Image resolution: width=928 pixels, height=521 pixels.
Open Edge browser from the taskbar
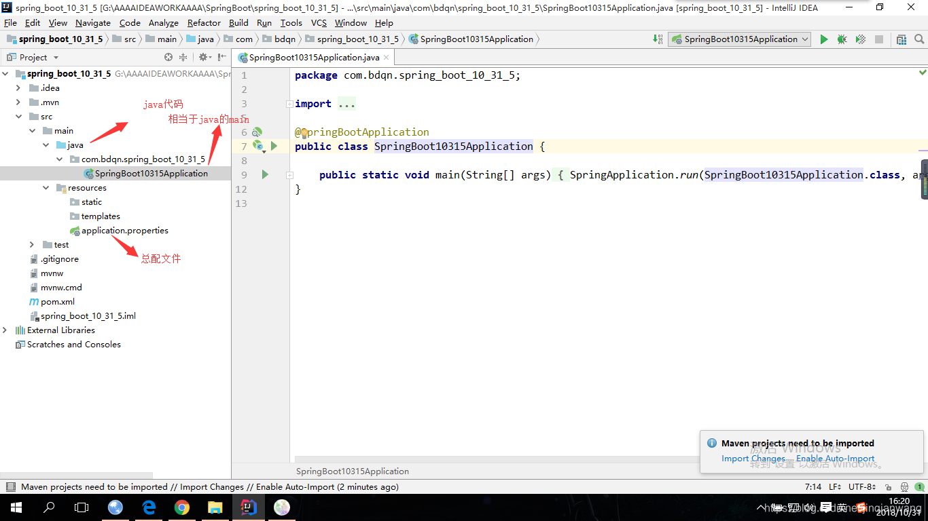click(149, 507)
